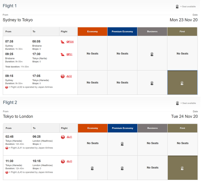Click JAL icon in JL41 operated-by note
201x182 pixels.
[x=7, y=148]
